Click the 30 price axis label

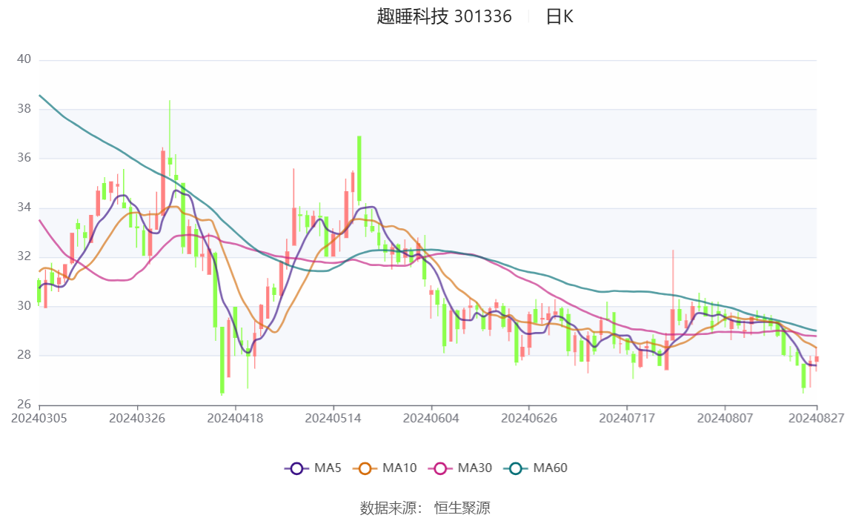point(24,305)
